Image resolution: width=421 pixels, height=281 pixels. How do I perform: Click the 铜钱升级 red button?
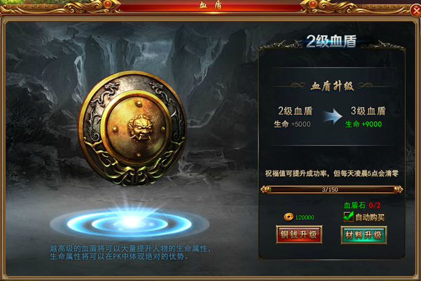click(x=299, y=234)
